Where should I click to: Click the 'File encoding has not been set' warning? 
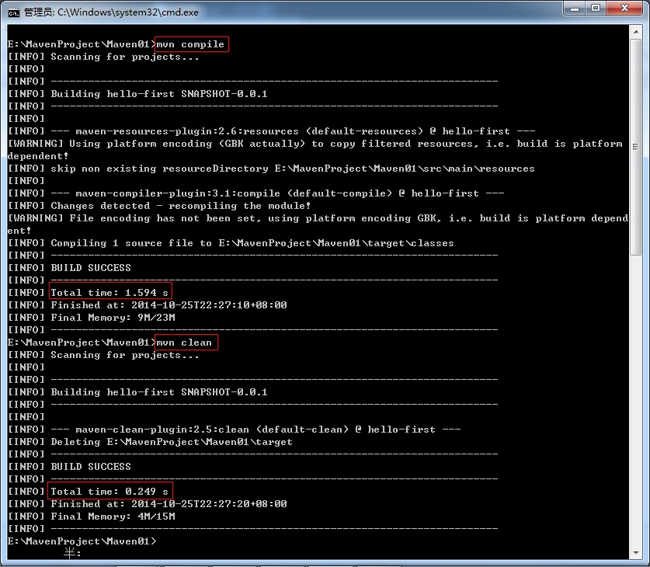pyautogui.click(x=318, y=224)
